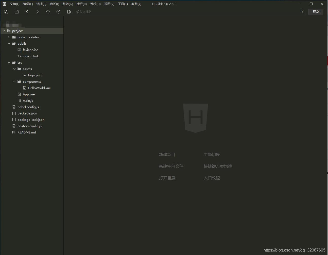This screenshot has height=255, width=328.
Task: Expand the node_modules folder
Action: 9,37
